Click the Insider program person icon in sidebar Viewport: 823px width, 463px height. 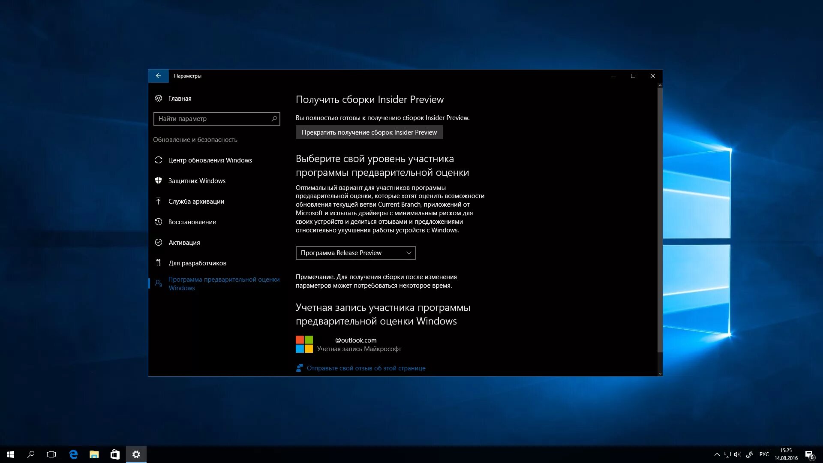(159, 283)
